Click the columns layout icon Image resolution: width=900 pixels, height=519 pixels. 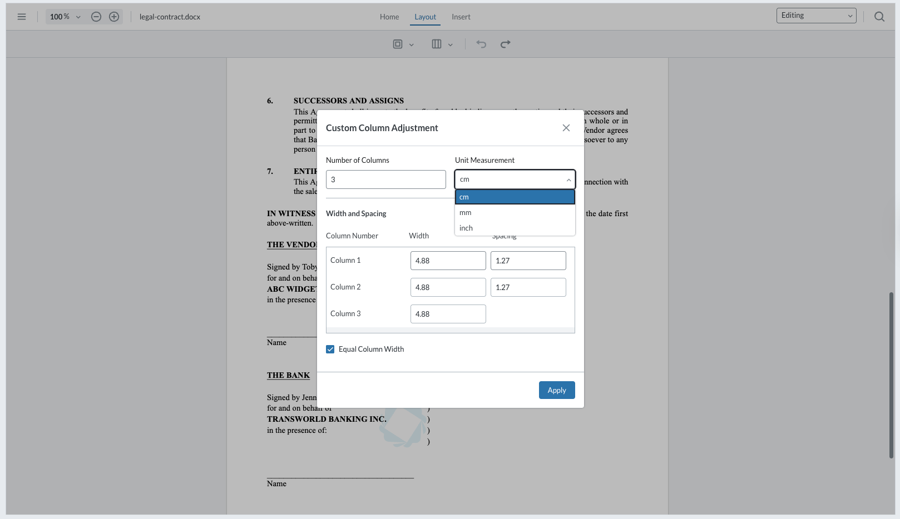click(x=437, y=44)
